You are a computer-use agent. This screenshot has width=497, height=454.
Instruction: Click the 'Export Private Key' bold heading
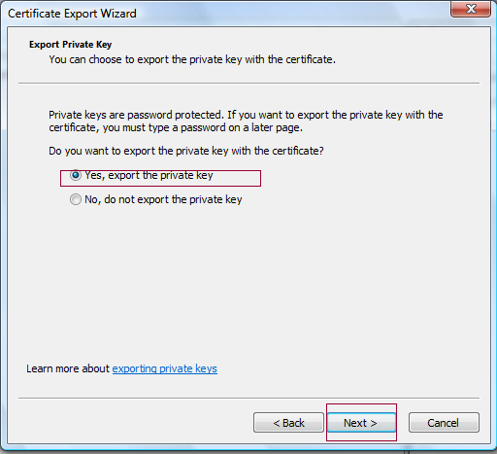71,44
